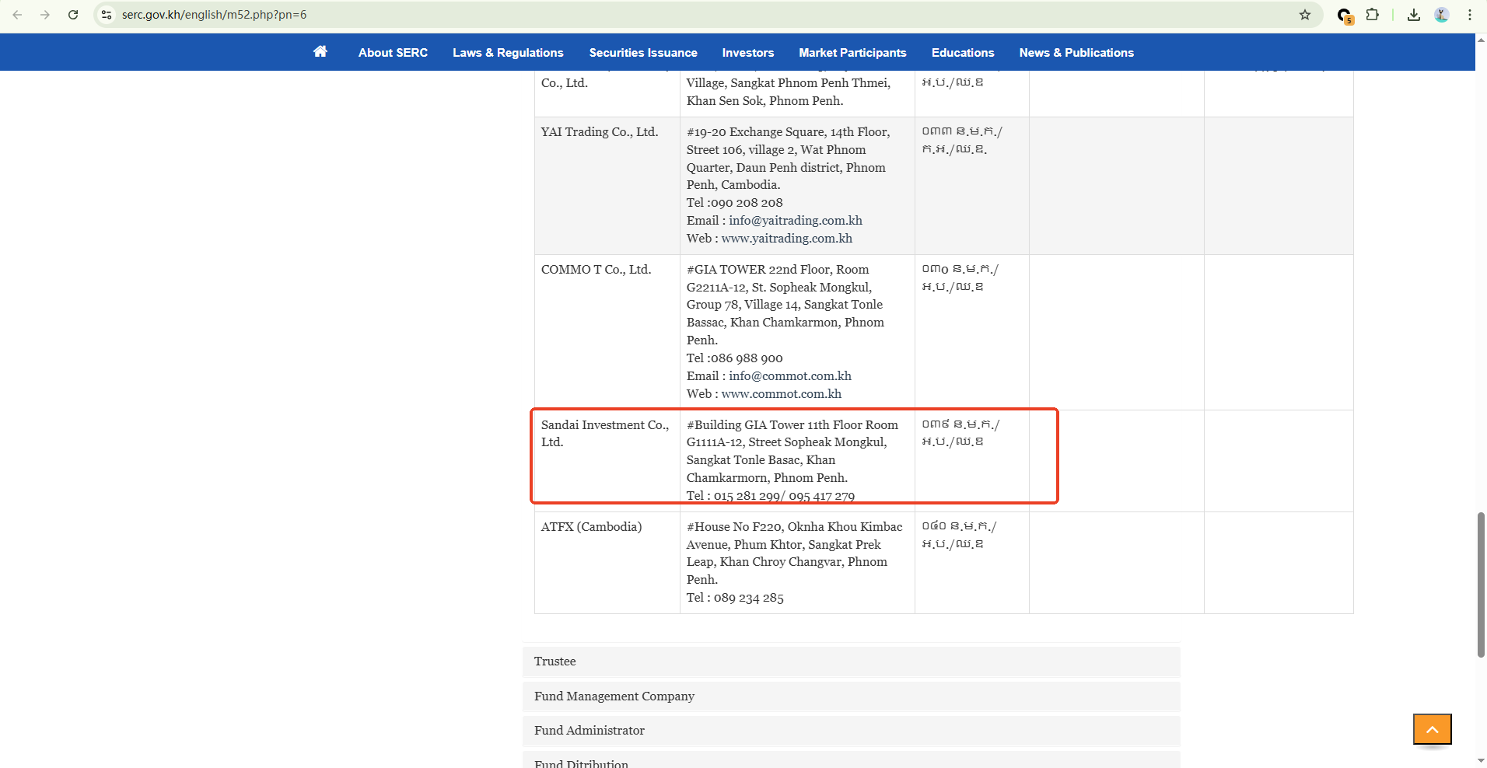This screenshot has width=1487, height=768.
Task: Open the Investors menu
Action: (x=748, y=53)
